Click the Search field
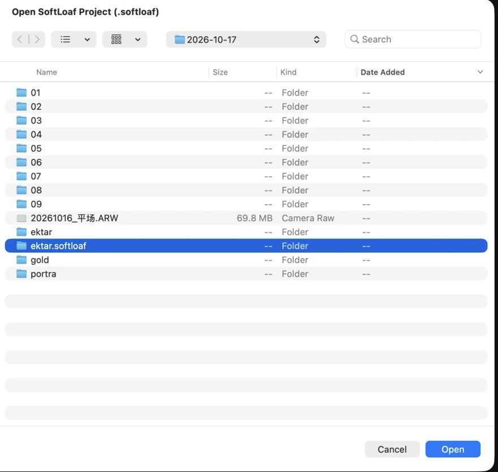This screenshot has height=472, width=498. point(413,40)
